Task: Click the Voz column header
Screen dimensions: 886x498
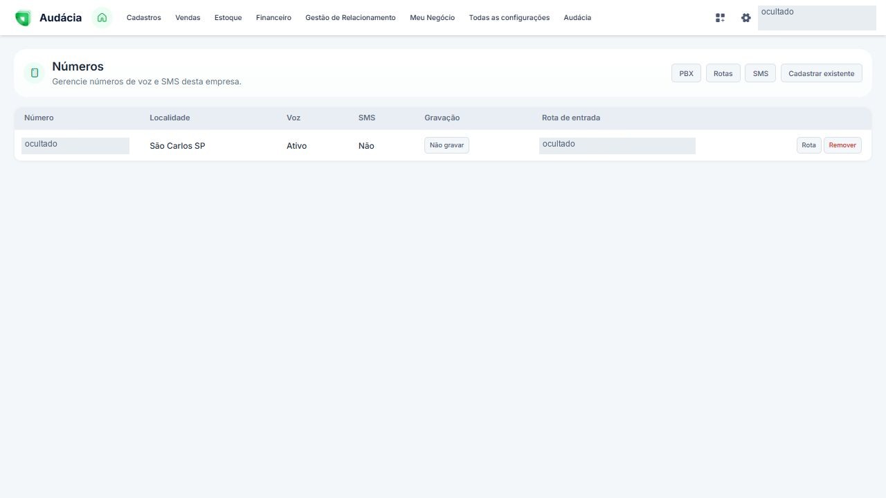Action: coord(293,118)
